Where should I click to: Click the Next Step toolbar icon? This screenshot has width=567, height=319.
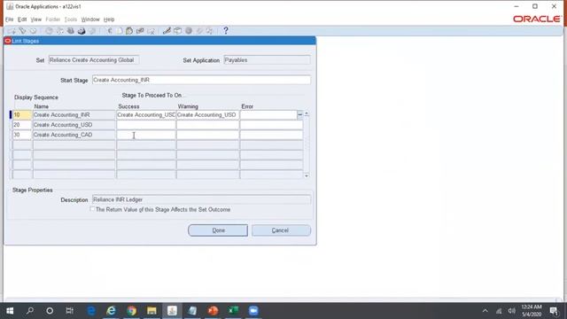click(x=59, y=31)
